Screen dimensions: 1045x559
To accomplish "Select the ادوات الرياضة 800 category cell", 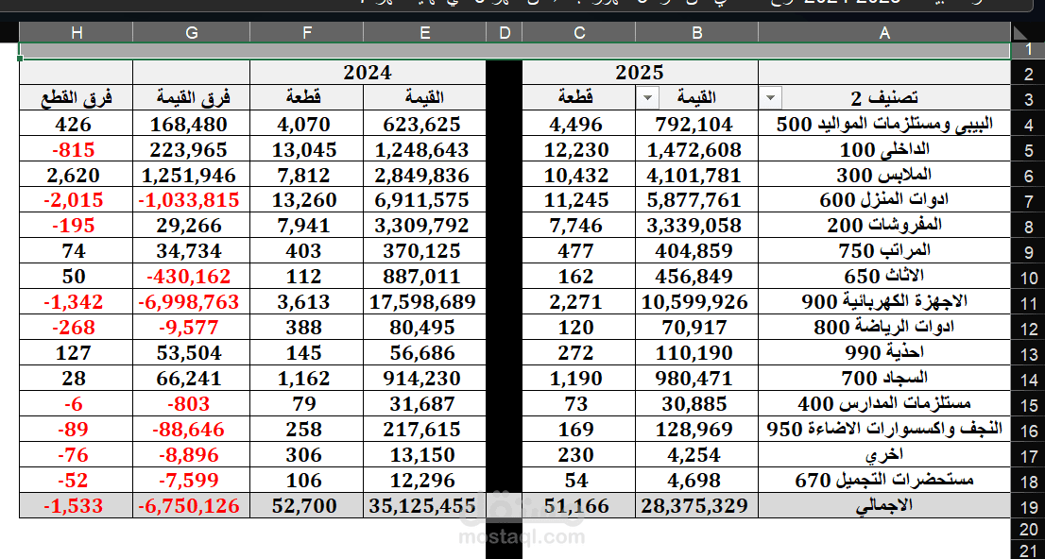I will (x=884, y=328).
